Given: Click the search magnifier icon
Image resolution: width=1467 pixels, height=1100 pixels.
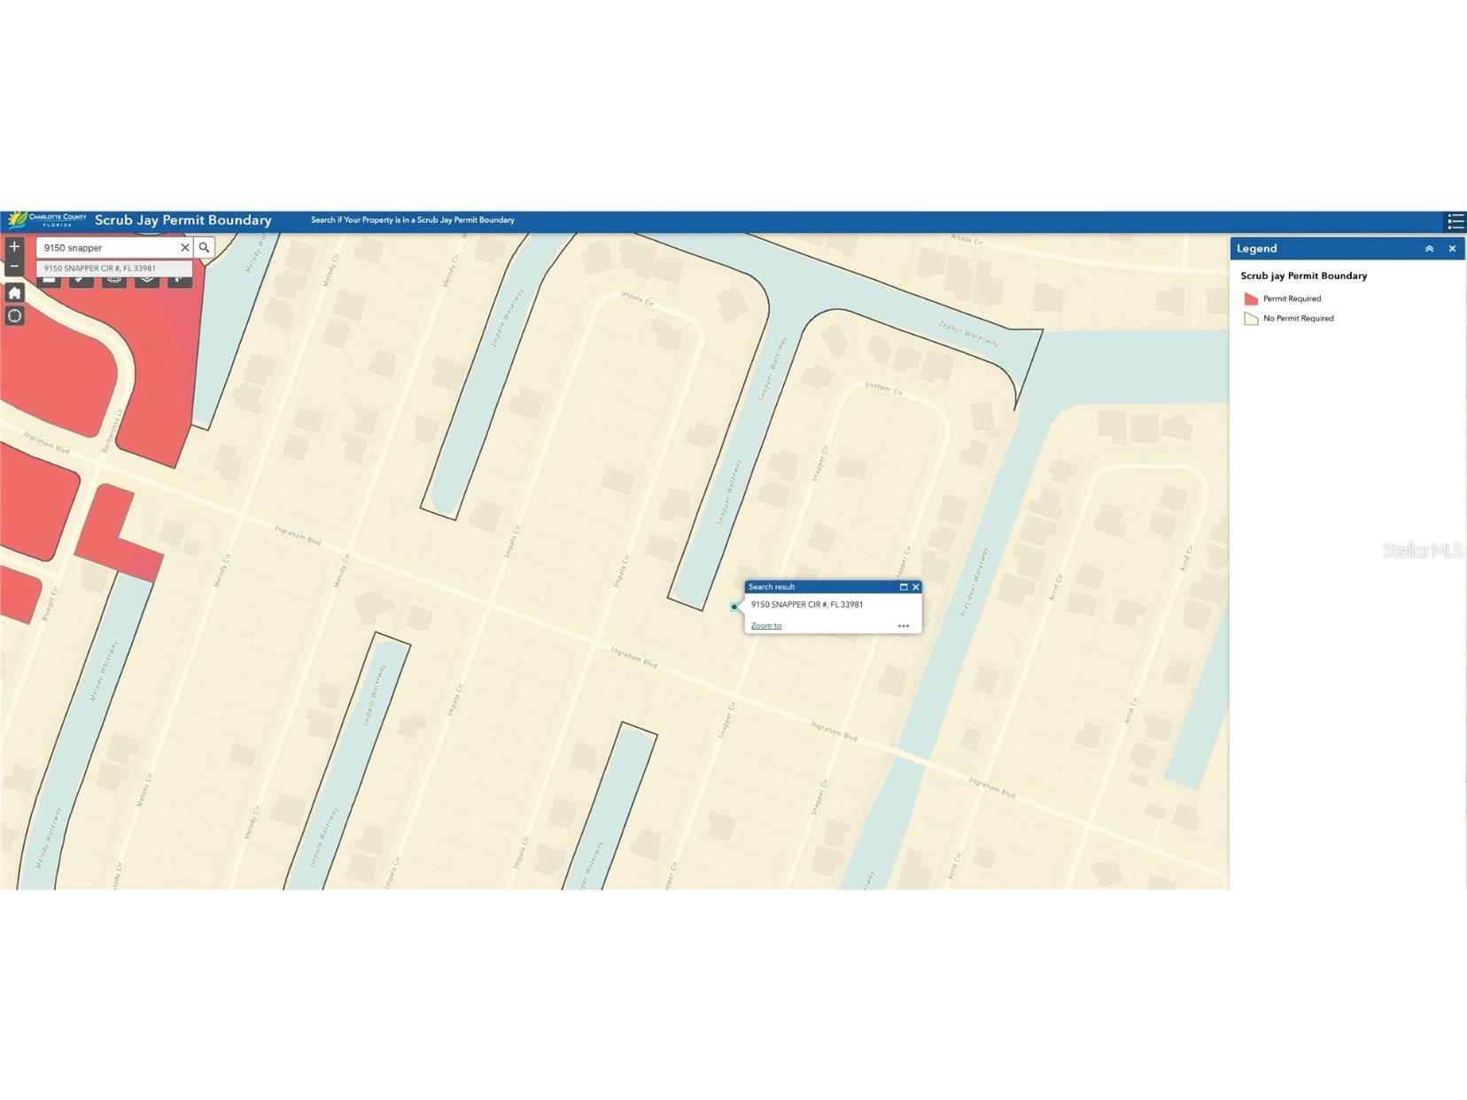Looking at the screenshot, I should [205, 248].
